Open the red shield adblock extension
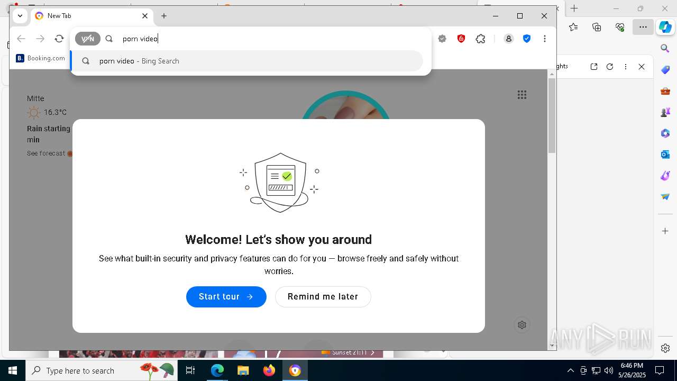 (x=461, y=39)
